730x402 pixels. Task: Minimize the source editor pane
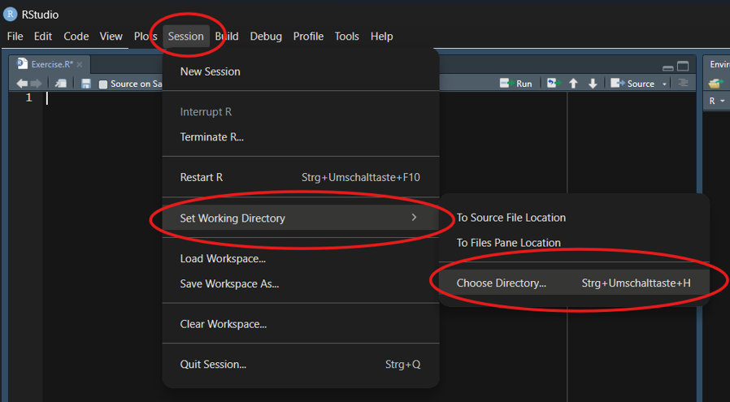tap(668, 67)
